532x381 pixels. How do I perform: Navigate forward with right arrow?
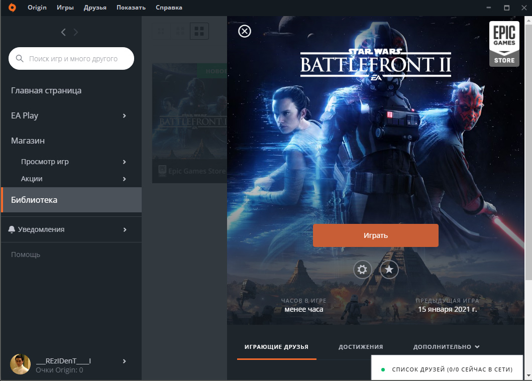(76, 32)
